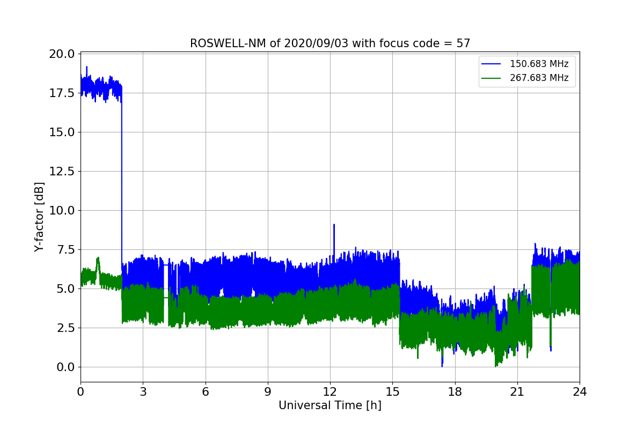Screen dimensions: 644x429
Task: Click the 5.0 y-axis tick label
Action: (x=65, y=289)
